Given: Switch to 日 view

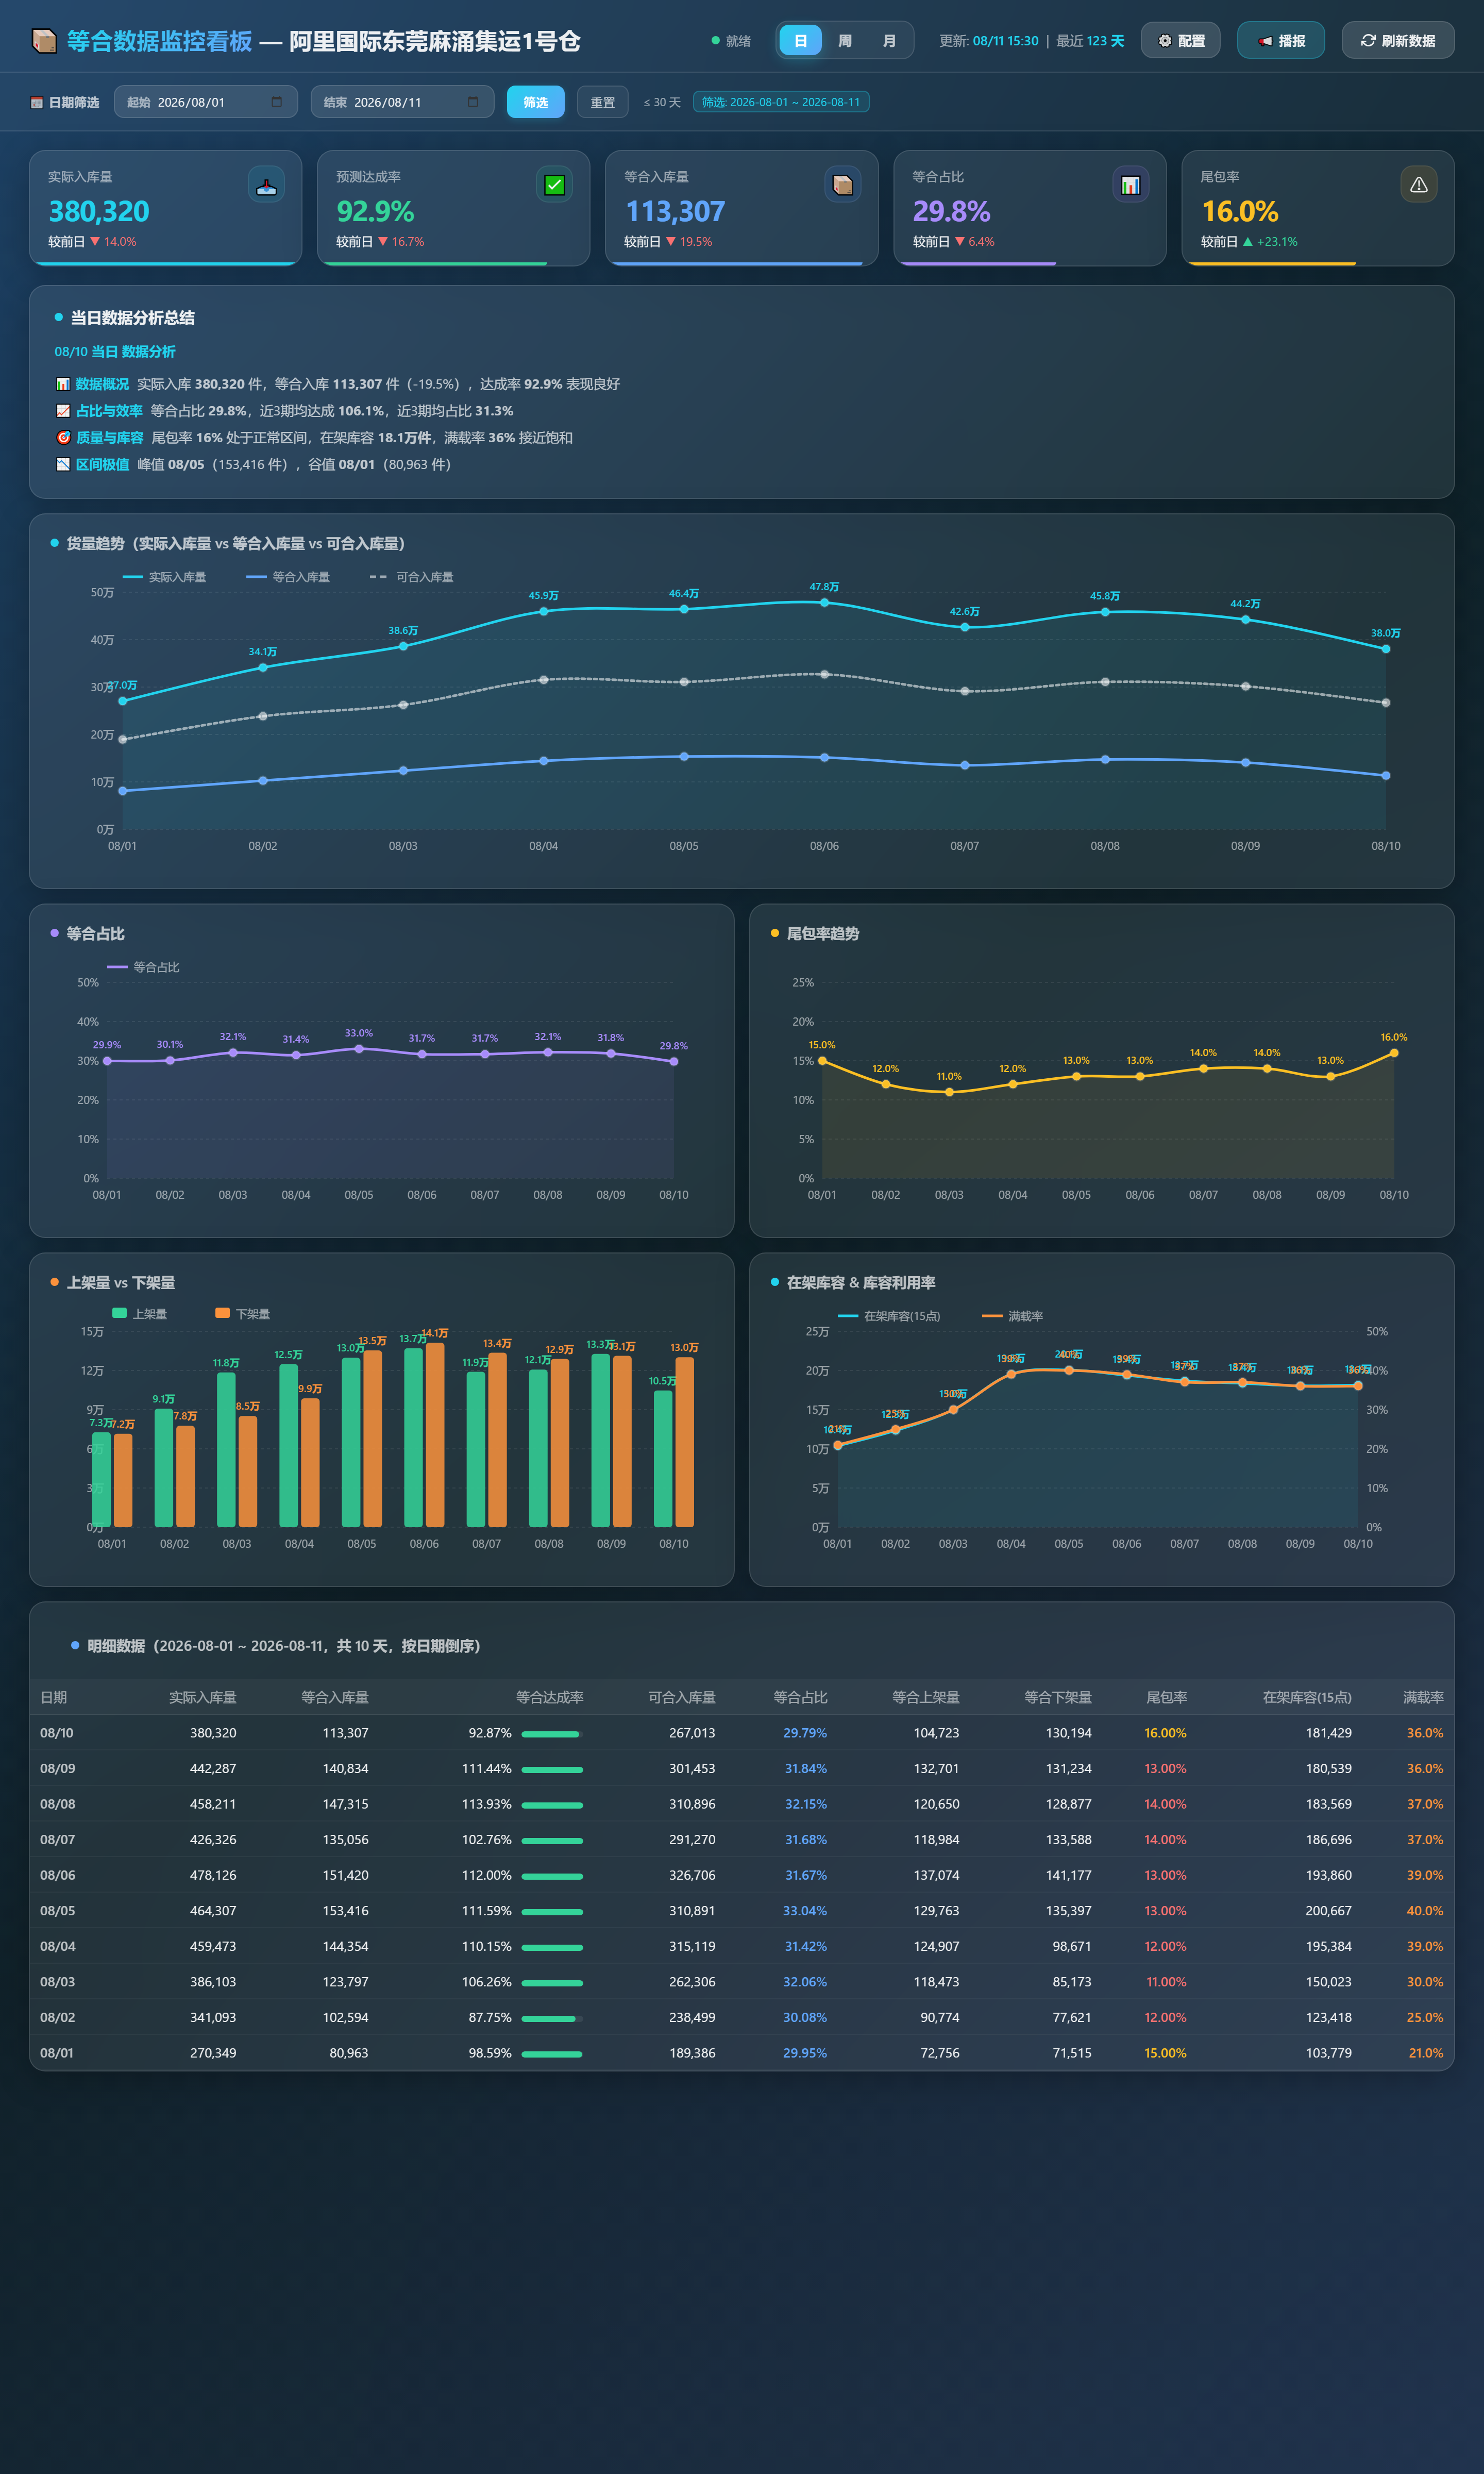Looking at the screenshot, I should pos(800,41).
